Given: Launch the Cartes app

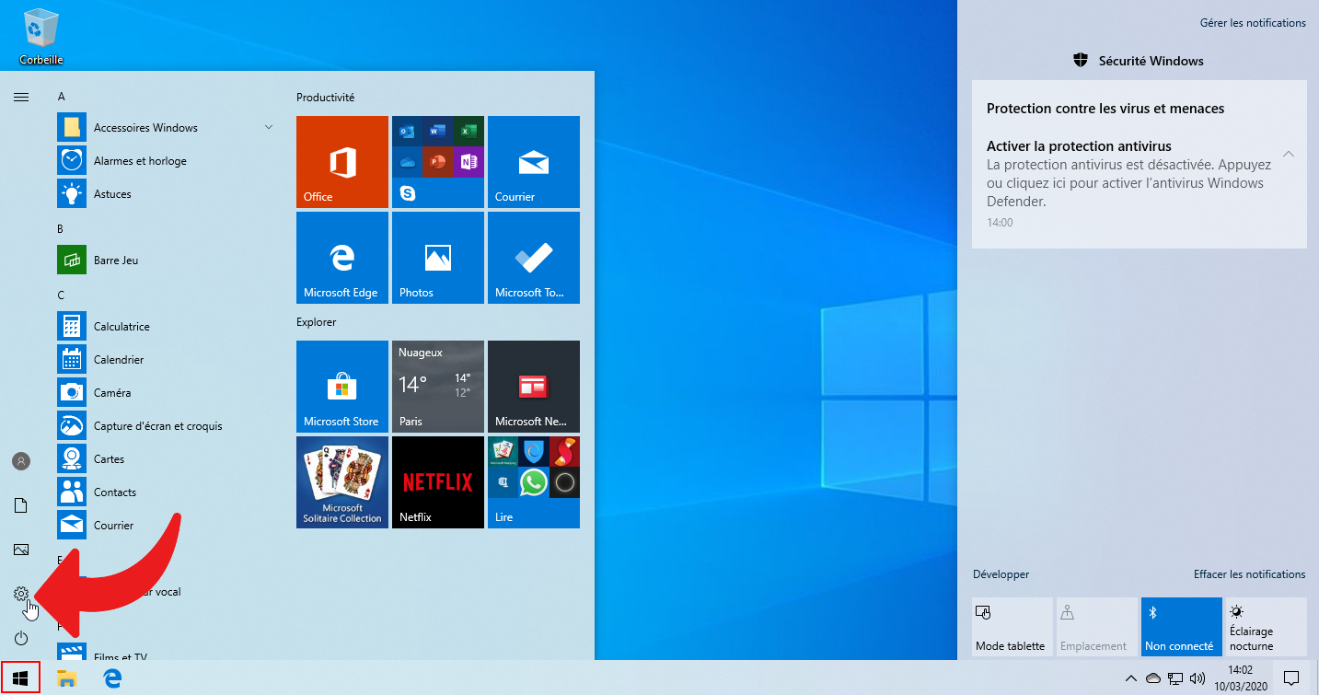Looking at the screenshot, I should coord(166,459).
